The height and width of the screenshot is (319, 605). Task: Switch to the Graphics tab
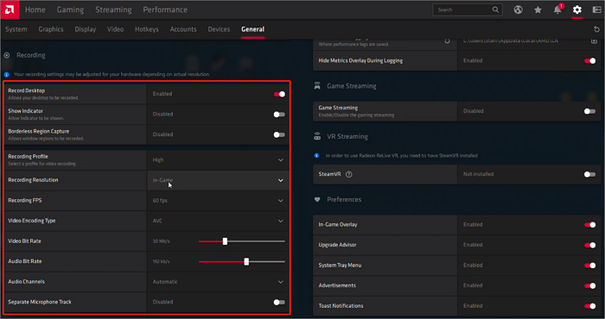pos(51,29)
